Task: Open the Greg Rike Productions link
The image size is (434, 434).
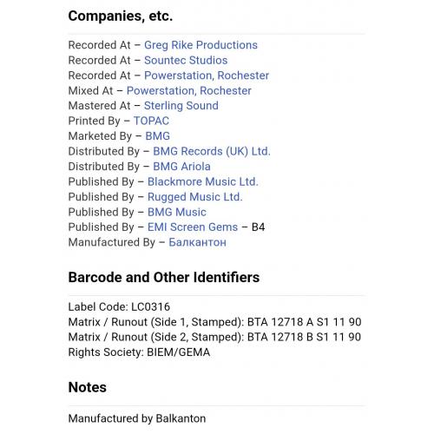Action: pyautogui.click(x=201, y=45)
